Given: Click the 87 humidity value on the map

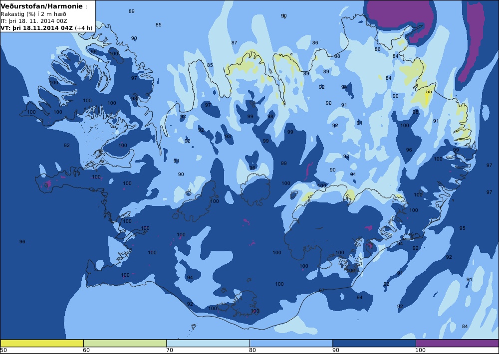Looking at the screenshot, I should 234,42.
